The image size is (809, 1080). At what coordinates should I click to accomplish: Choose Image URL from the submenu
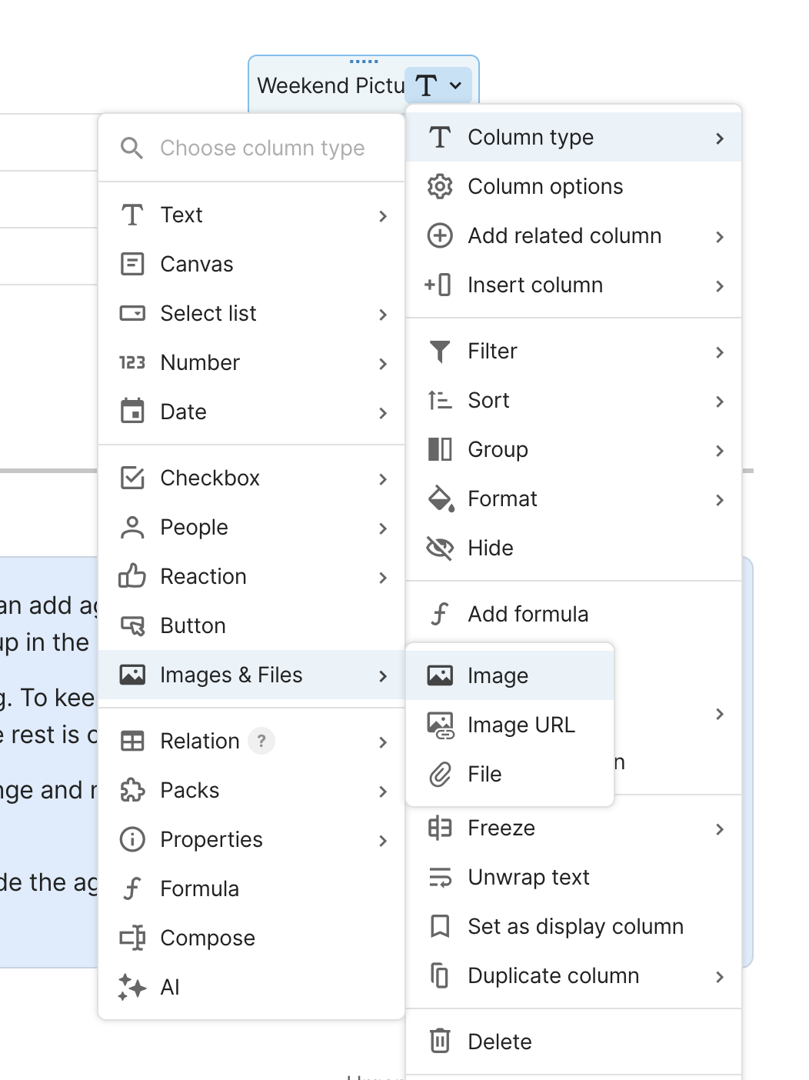[x=521, y=724]
